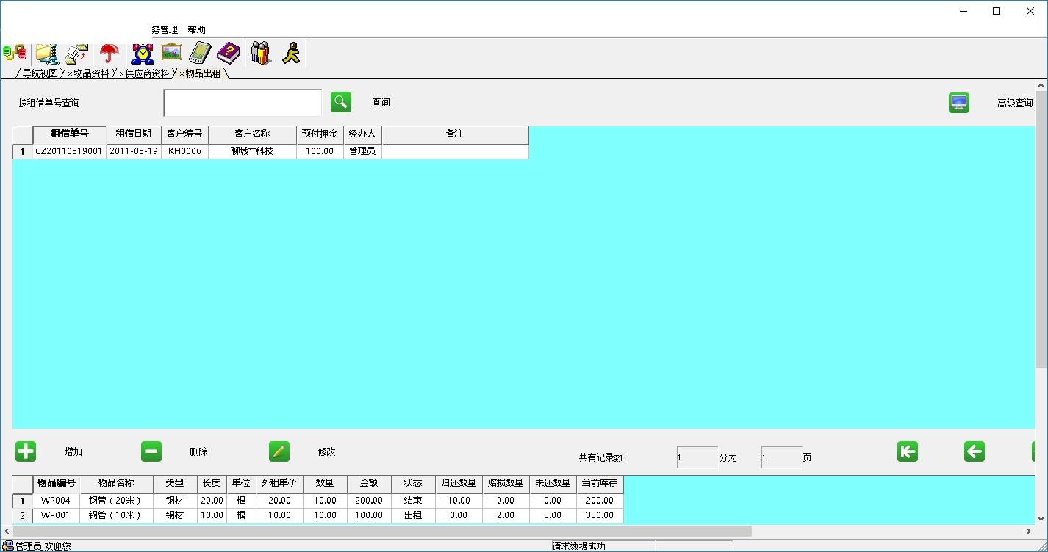Click the horizontal scrollbar thumb
Screen dimensions: 1048x552
[x=382, y=531]
